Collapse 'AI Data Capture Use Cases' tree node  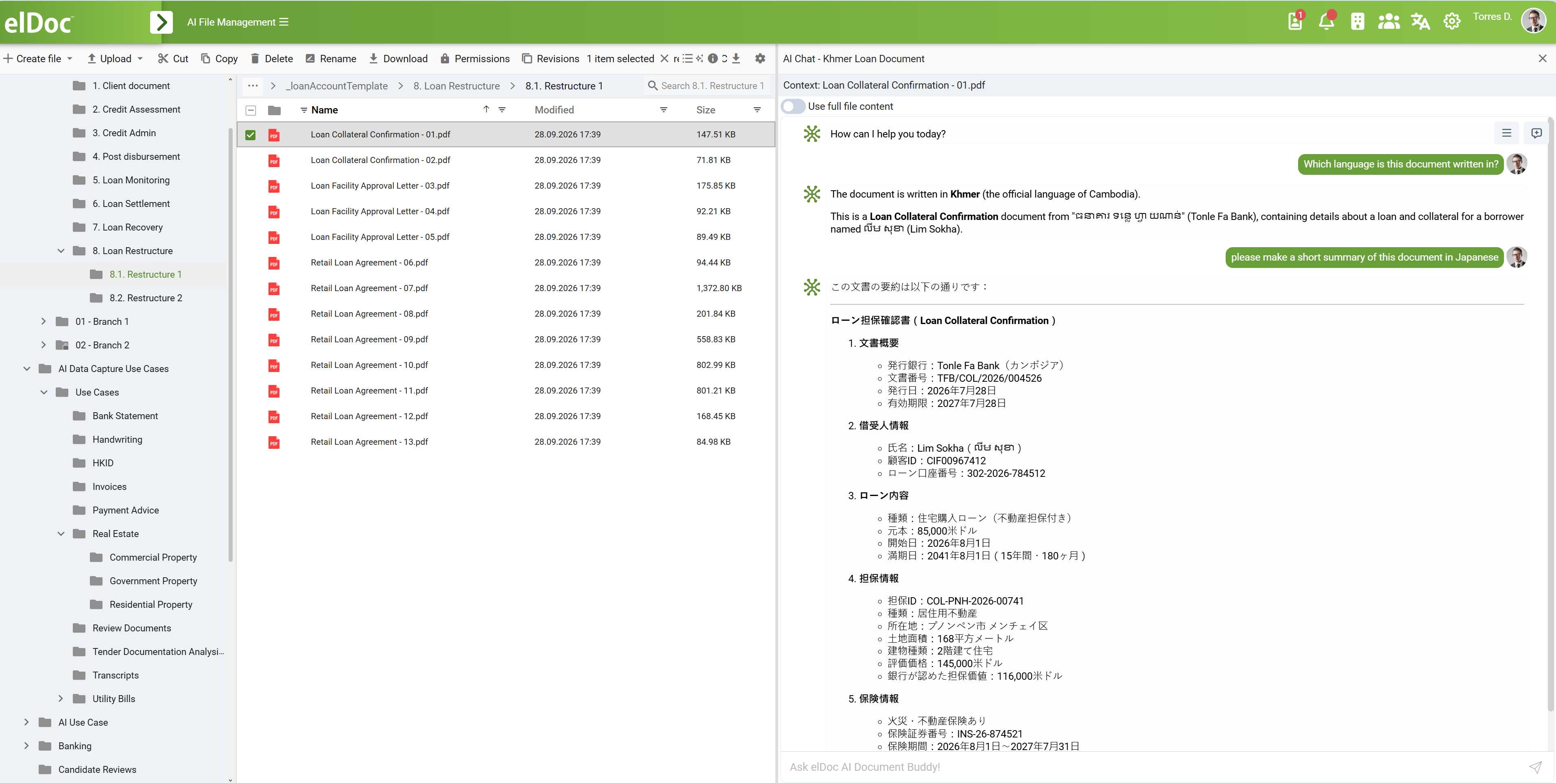click(x=26, y=368)
